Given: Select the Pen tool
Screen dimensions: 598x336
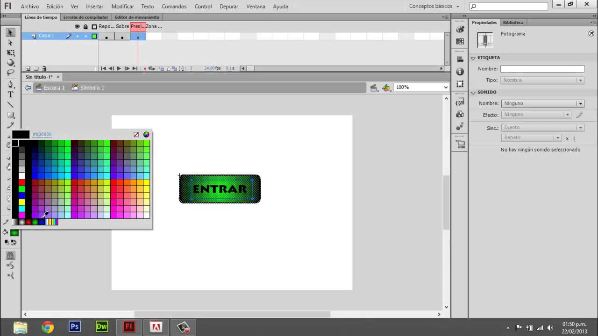Looking at the screenshot, I should pyautogui.click(x=11, y=84).
